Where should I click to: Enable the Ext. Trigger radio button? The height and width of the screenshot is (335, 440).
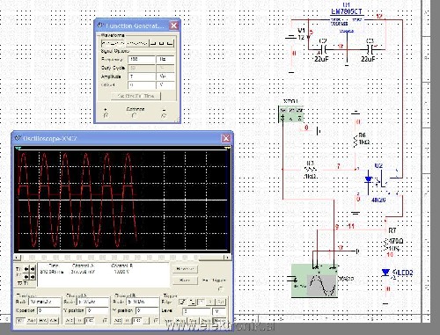pyautogui.click(x=220, y=288)
